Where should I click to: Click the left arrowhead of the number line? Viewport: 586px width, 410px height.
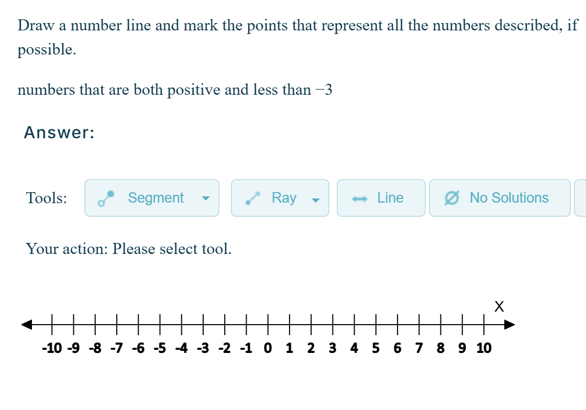(26, 325)
